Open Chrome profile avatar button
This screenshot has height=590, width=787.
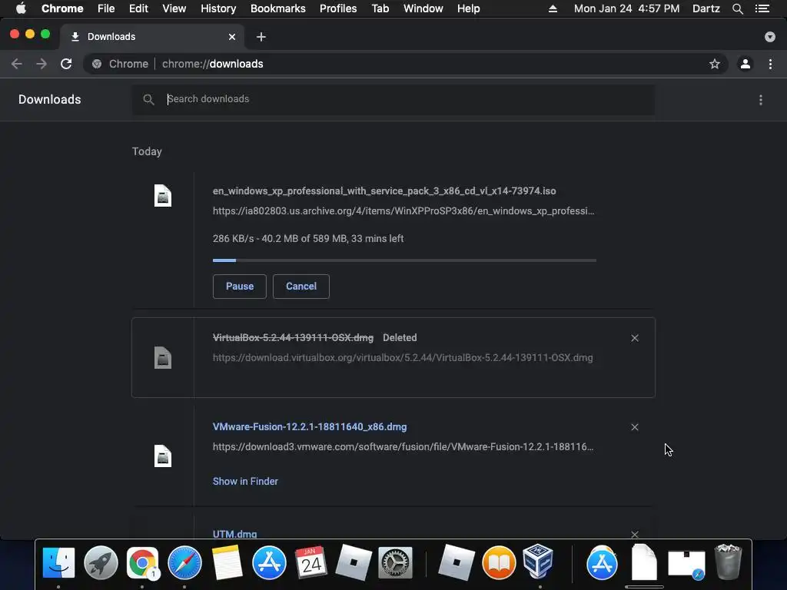745,64
